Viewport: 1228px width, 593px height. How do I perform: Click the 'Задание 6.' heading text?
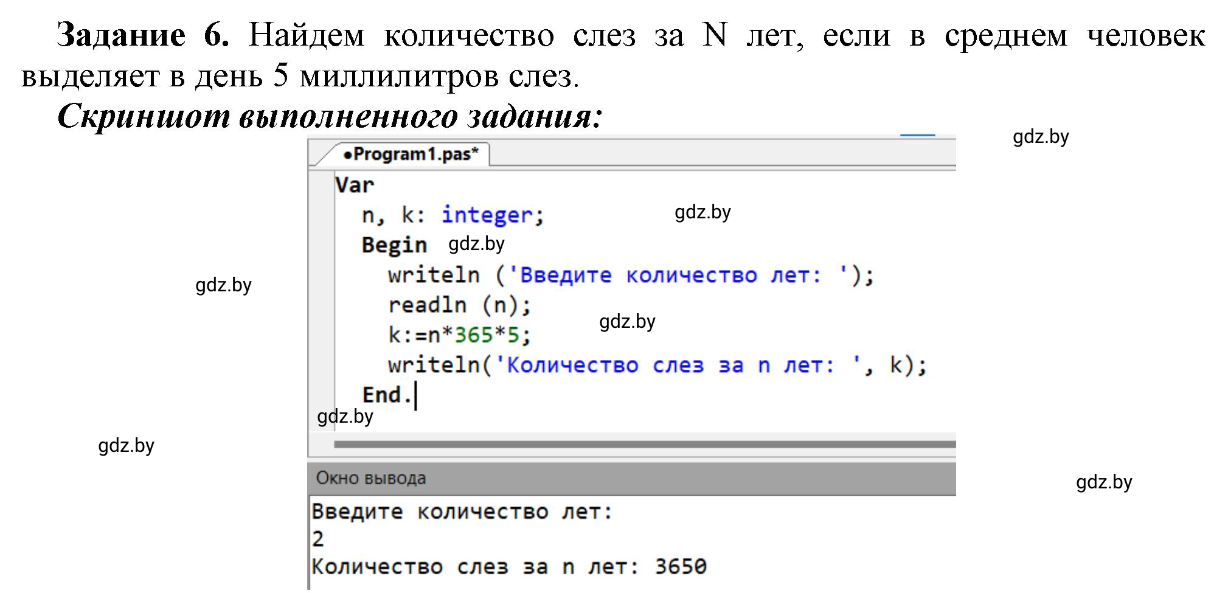(x=143, y=35)
